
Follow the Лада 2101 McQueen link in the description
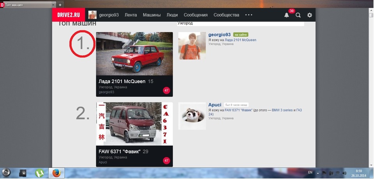click(240, 40)
